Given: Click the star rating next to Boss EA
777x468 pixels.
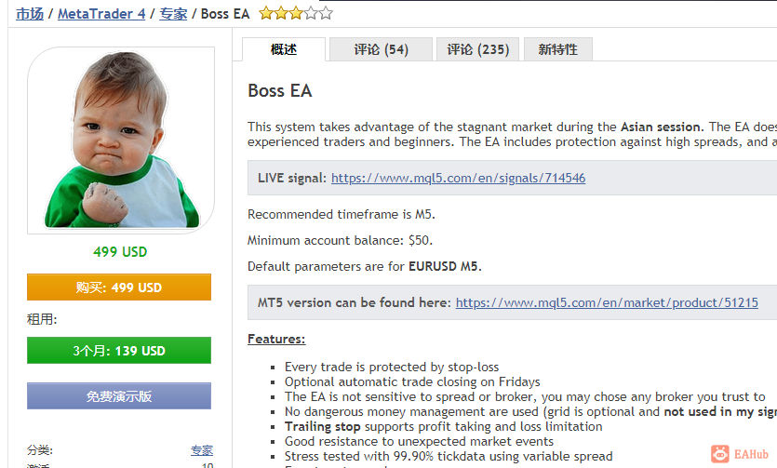Looking at the screenshot, I should (x=296, y=13).
